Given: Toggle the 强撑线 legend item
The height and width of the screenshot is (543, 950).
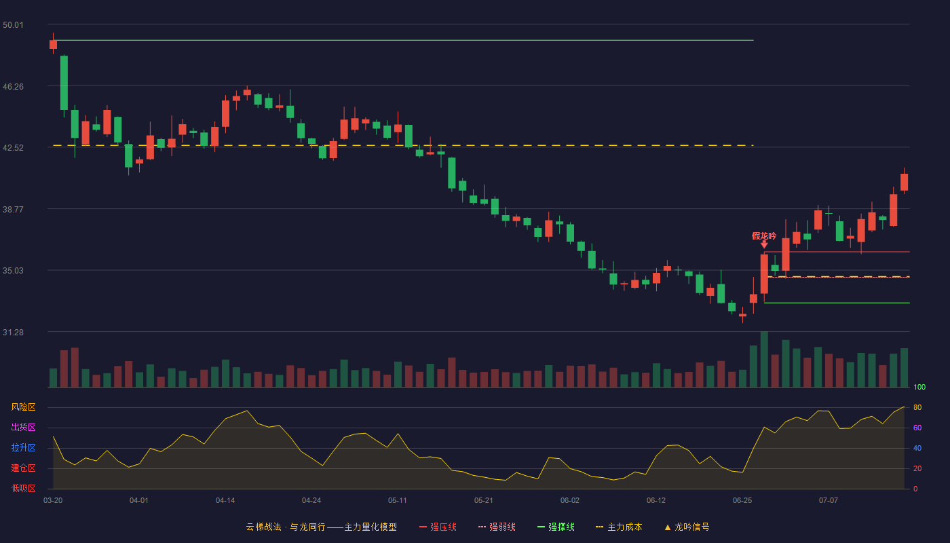Looking at the screenshot, I should click(556, 527).
